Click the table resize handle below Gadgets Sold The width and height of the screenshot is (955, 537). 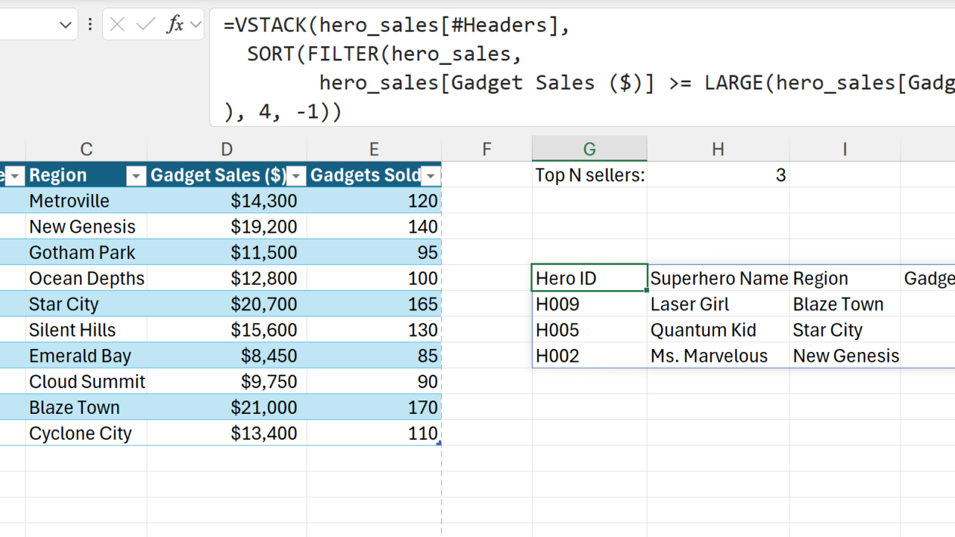click(x=439, y=443)
